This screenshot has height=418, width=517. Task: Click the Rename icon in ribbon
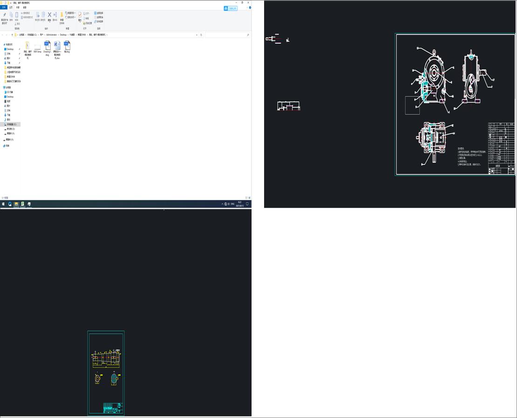(55, 15)
